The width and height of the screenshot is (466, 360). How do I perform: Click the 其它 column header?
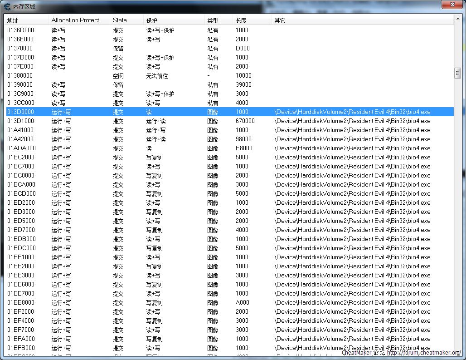pyautogui.click(x=362, y=20)
